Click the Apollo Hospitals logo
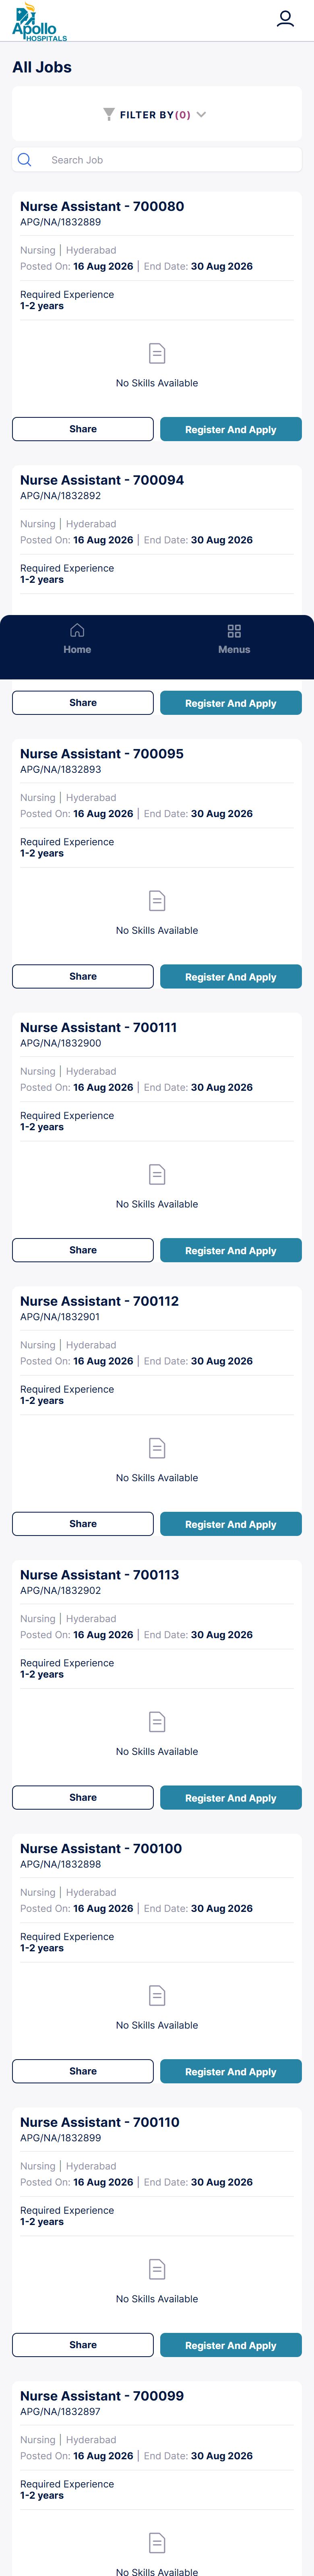314x2576 pixels. (x=39, y=22)
